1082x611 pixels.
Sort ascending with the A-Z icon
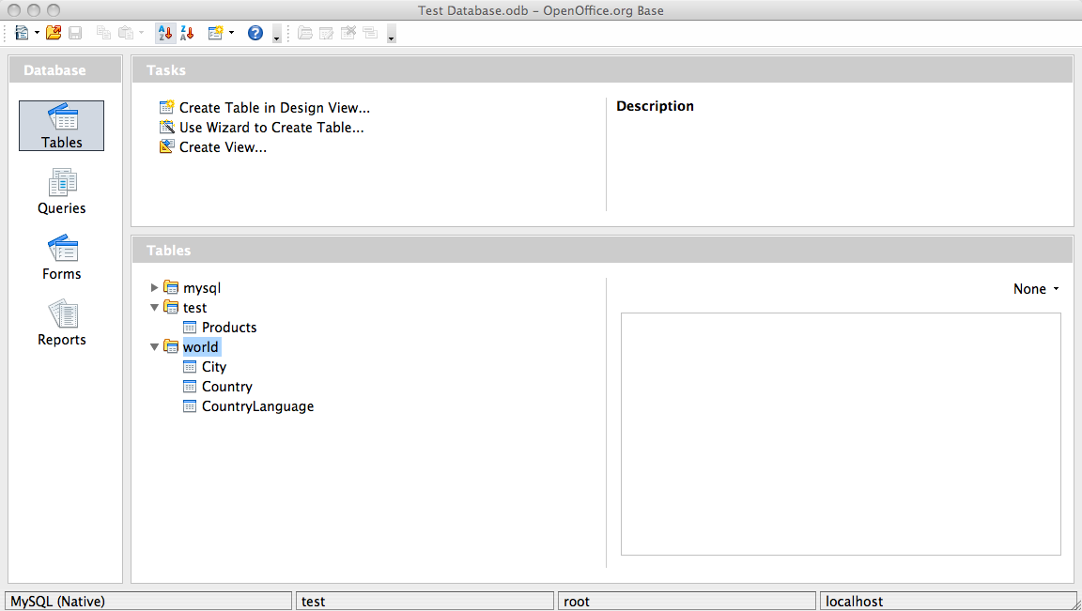[x=164, y=33]
